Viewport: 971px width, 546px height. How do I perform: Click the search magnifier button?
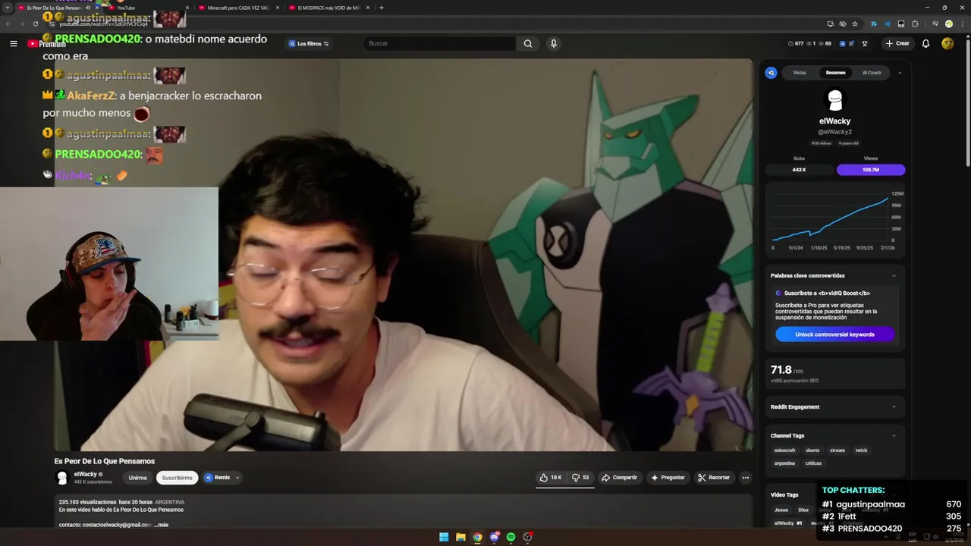[x=528, y=43]
